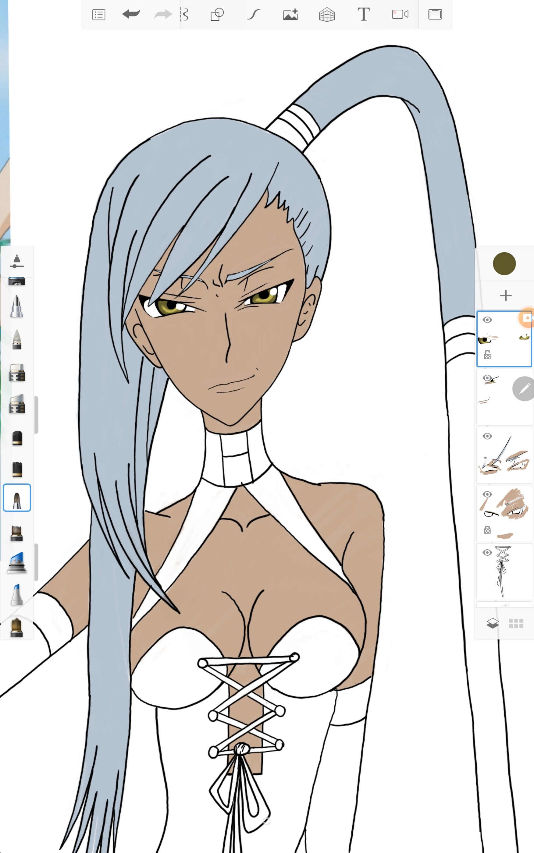Open the grid view icon beside layers

coord(516,623)
